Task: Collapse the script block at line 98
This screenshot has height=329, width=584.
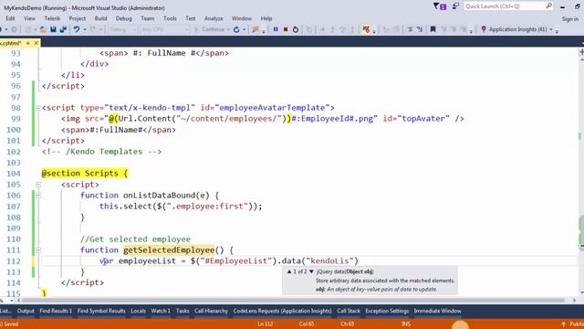Action: point(38,108)
